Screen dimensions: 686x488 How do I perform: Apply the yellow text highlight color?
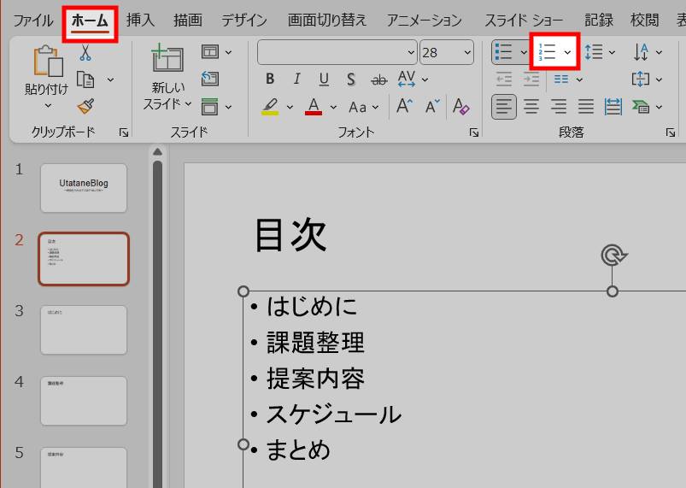tap(270, 106)
